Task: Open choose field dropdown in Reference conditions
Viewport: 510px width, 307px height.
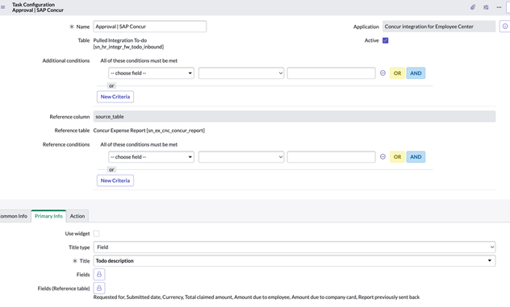Action: coord(151,157)
